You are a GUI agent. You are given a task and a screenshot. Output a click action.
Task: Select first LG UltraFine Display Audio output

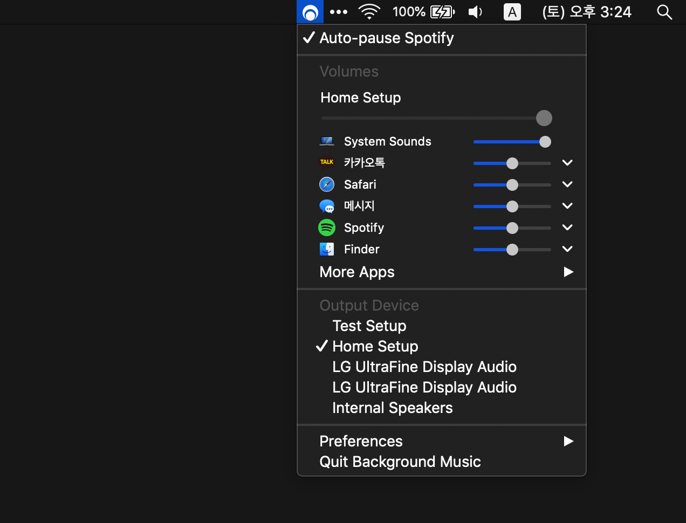click(x=442, y=367)
